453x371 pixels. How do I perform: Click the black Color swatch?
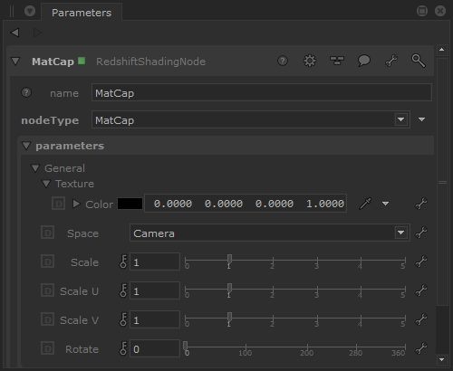point(130,204)
